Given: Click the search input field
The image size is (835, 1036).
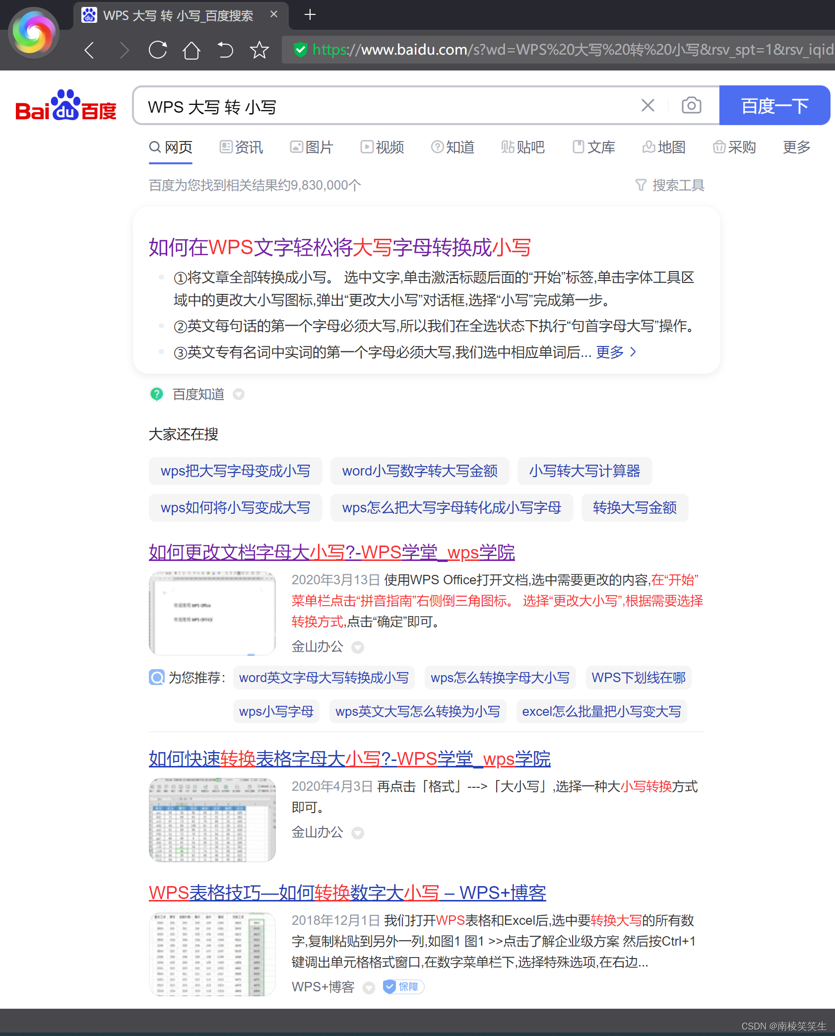Looking at the screenshot, I should click(387, 106).
